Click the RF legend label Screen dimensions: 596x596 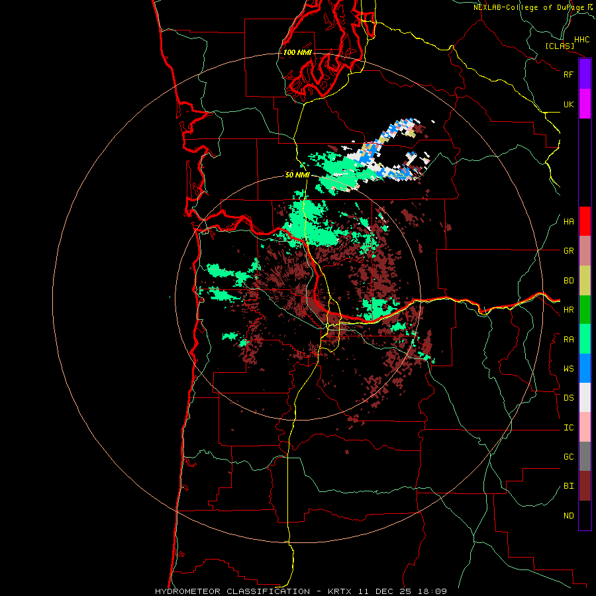click(x=568, y=74)
